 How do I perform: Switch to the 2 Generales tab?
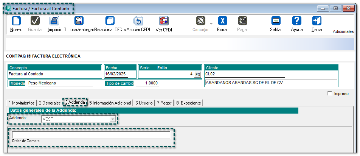coord(50,103)
